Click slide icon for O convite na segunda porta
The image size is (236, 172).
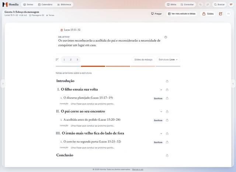[167, 142]
